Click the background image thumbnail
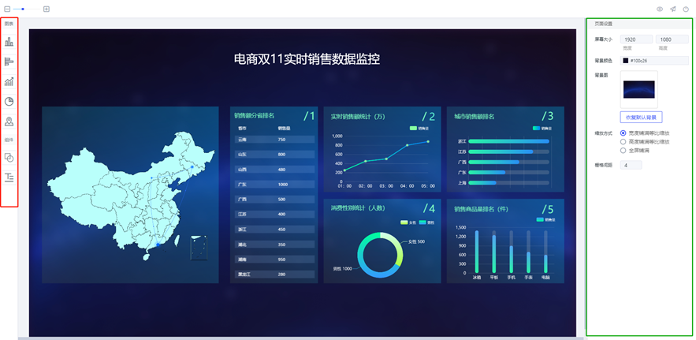 (x=639, y=89)
